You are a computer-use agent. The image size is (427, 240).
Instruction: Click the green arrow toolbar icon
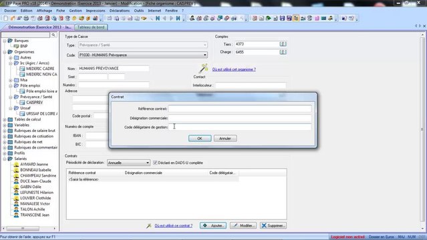click(x=268, y=19)
